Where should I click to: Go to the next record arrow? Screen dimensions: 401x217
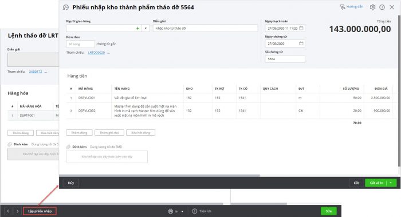click(x=17, y=211)
